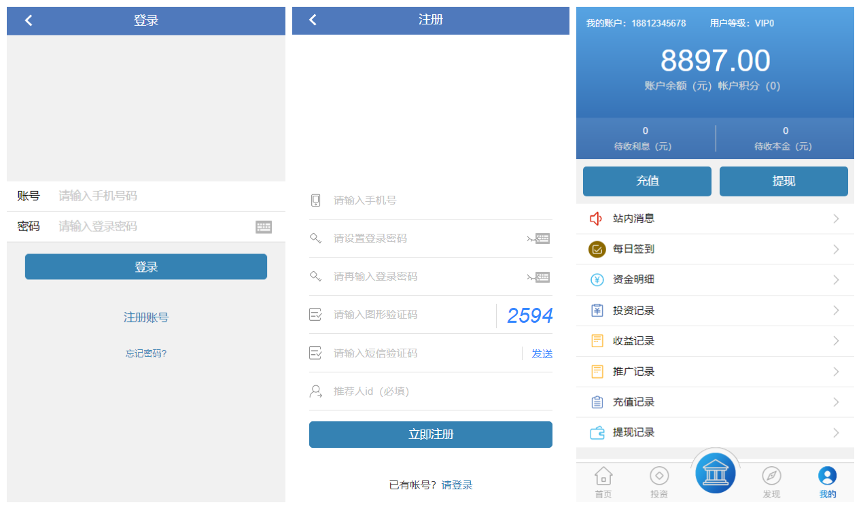Viewport: 861px width, 509px height.
Task: Select the 每日签到 check-mark icon
Action: click(x=597, y=249)
